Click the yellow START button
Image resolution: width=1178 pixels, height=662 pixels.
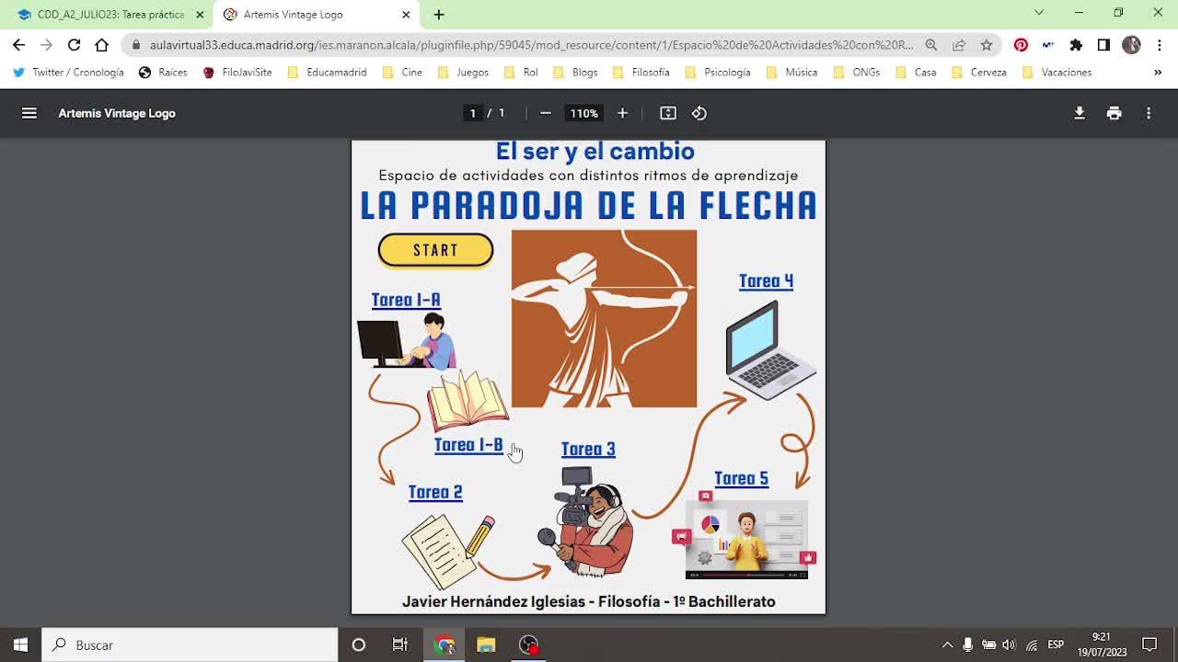(x=435, y=250)
